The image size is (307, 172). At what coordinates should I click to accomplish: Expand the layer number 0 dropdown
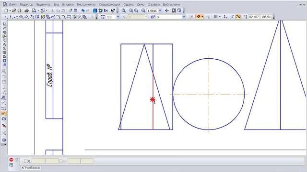pos(184,17)
